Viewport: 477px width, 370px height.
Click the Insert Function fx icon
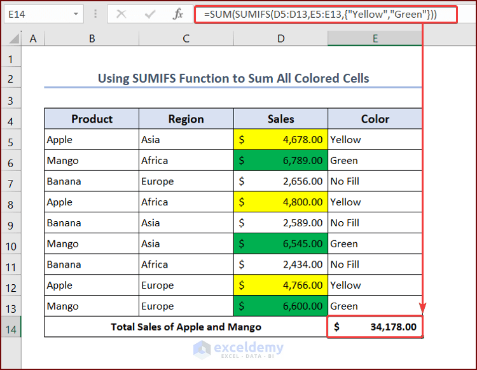[x=179, y=14]
